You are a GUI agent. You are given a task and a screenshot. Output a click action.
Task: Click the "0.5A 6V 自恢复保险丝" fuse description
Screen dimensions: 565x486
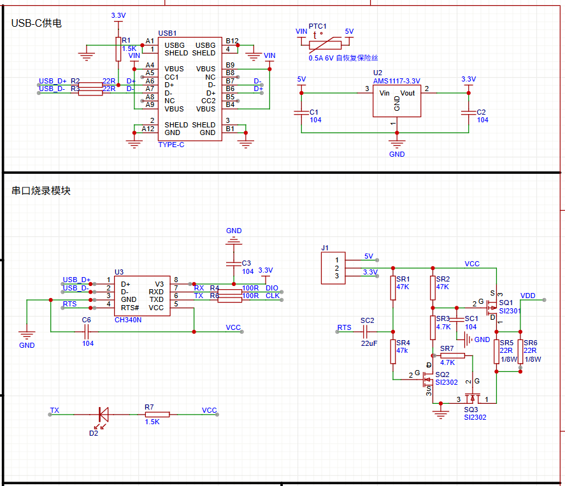point(343,58)
